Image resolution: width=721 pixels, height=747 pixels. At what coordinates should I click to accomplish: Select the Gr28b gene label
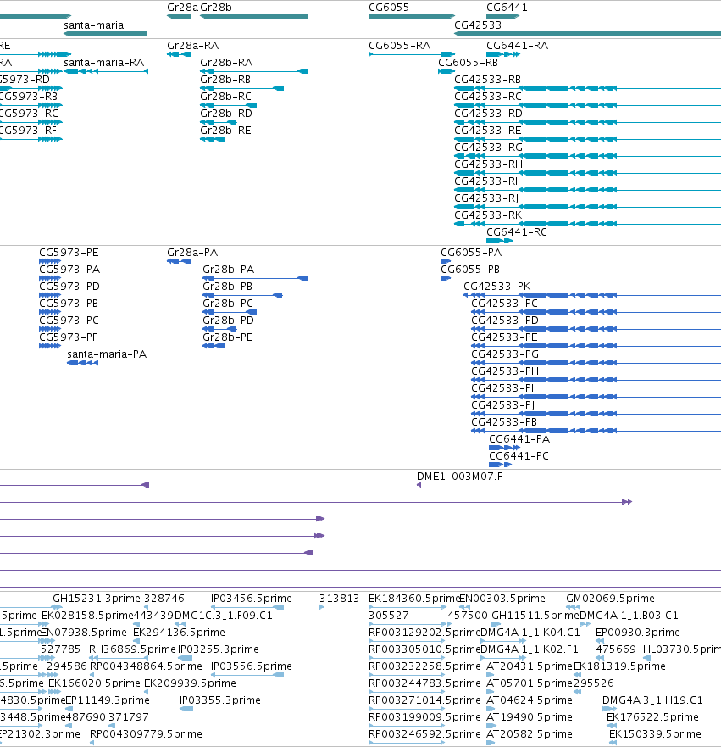pos(216,8)
